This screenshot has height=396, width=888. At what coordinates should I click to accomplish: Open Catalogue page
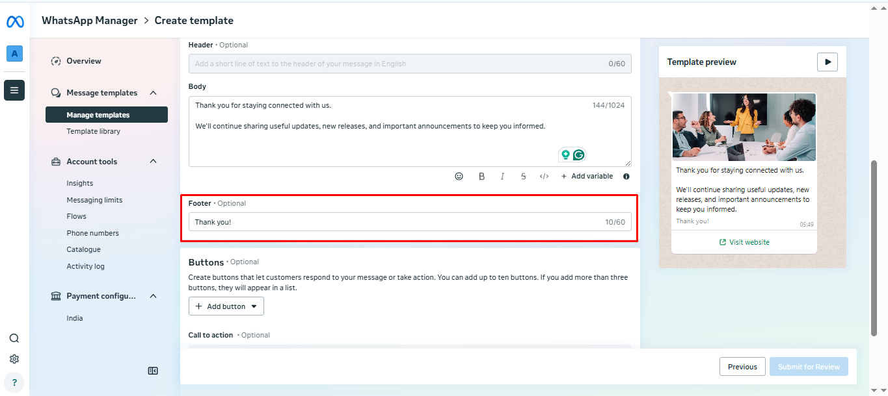pyautogui.click(x=83, y=249)
